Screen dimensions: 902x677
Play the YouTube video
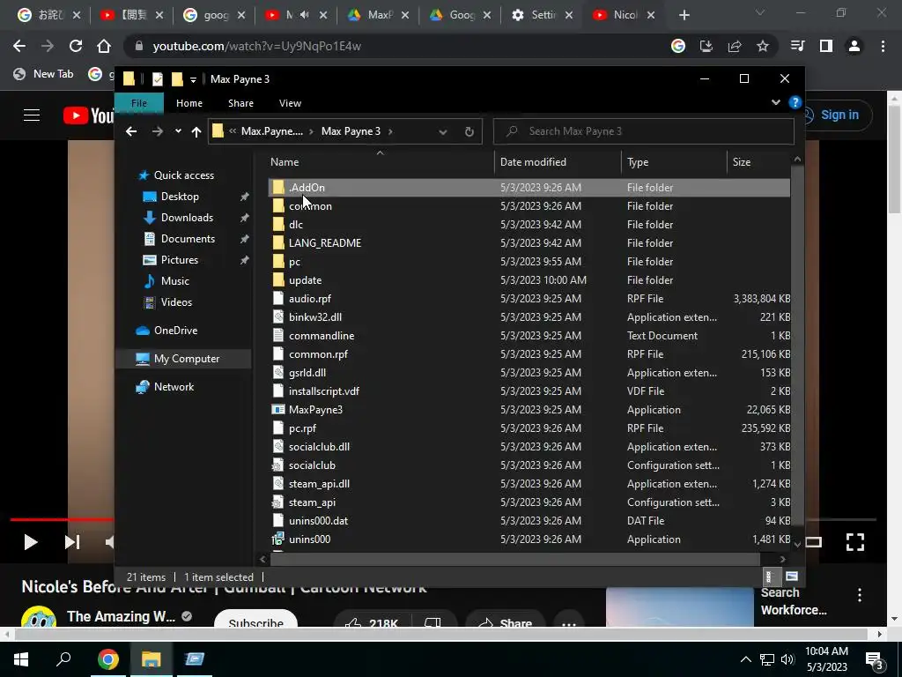coord(31,542)
